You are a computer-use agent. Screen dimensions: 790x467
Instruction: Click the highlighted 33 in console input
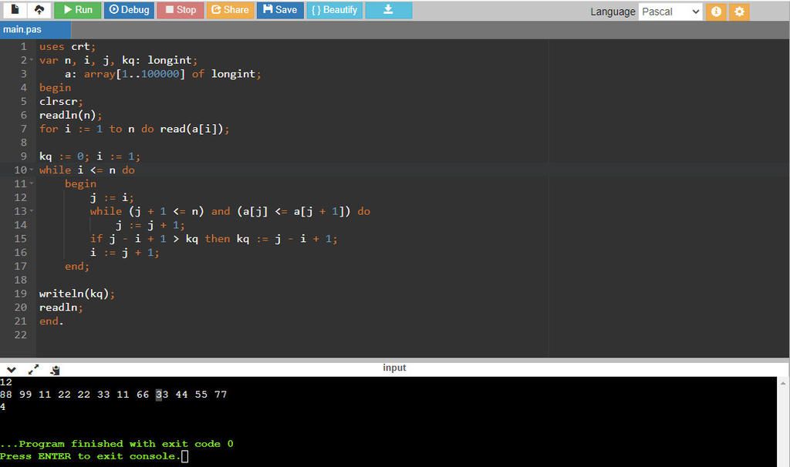[x=162, y=395]
